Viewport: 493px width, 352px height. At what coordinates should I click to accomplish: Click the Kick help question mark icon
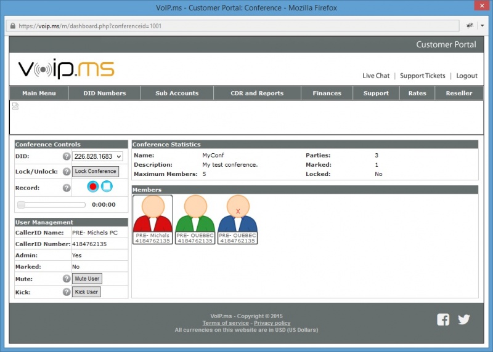point(67,292)
